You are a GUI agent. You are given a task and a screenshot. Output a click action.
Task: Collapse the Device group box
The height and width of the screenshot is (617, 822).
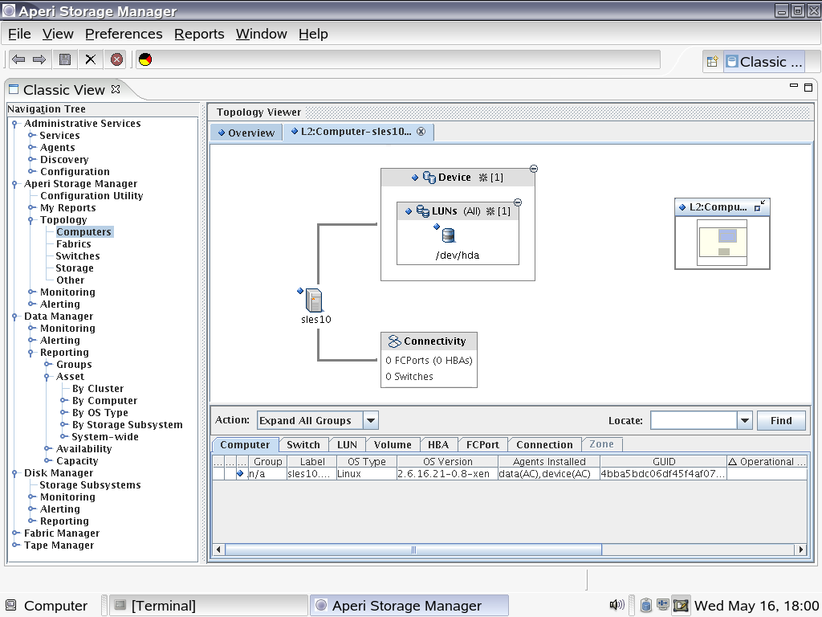pos(534,169)
